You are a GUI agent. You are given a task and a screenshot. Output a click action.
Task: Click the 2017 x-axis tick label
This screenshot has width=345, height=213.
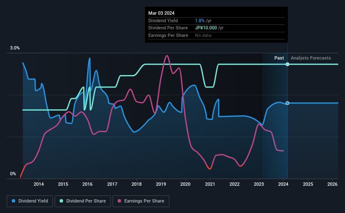click(112, 184)
